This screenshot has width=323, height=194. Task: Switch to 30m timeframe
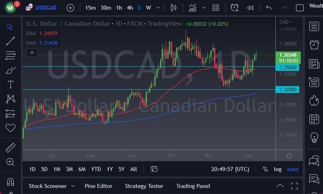click(x=106, y=8)
